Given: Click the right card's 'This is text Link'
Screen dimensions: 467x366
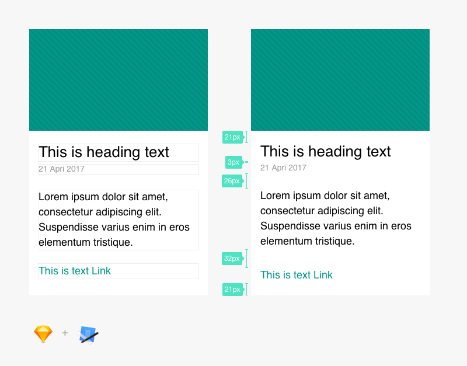Looking at the screenshot, I should point(297,275).
